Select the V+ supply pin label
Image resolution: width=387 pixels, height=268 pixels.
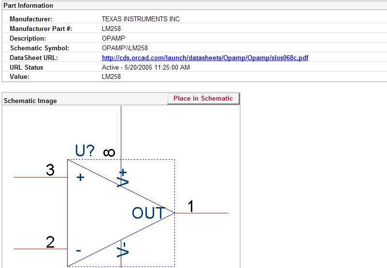tap(123, 178)
